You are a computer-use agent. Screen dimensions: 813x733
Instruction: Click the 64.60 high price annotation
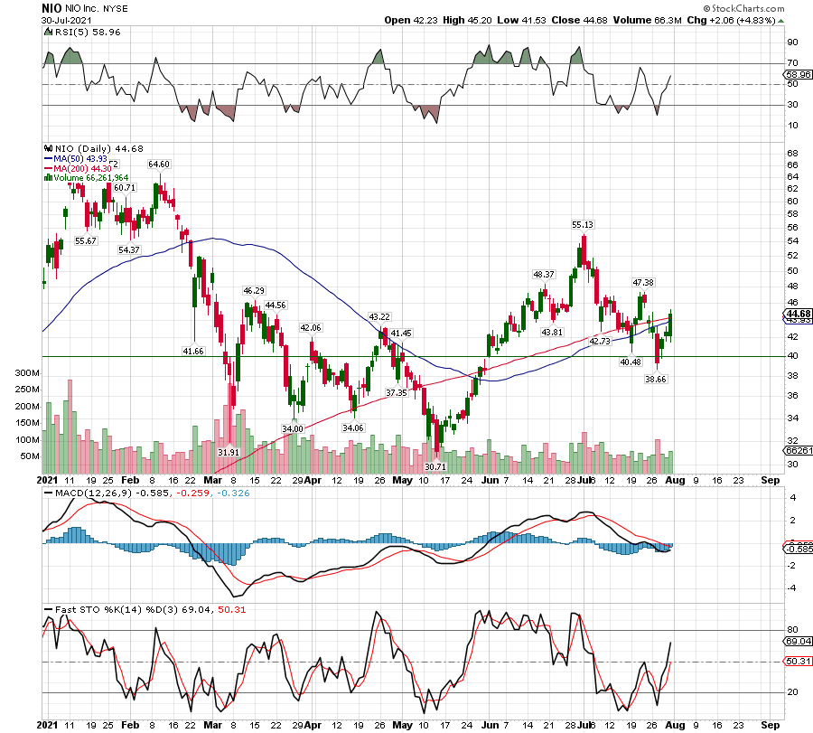(159, 164)
